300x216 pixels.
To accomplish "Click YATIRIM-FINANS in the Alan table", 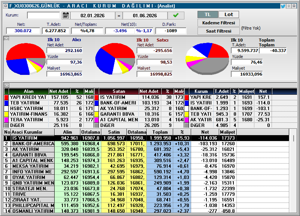I will 29,114.
